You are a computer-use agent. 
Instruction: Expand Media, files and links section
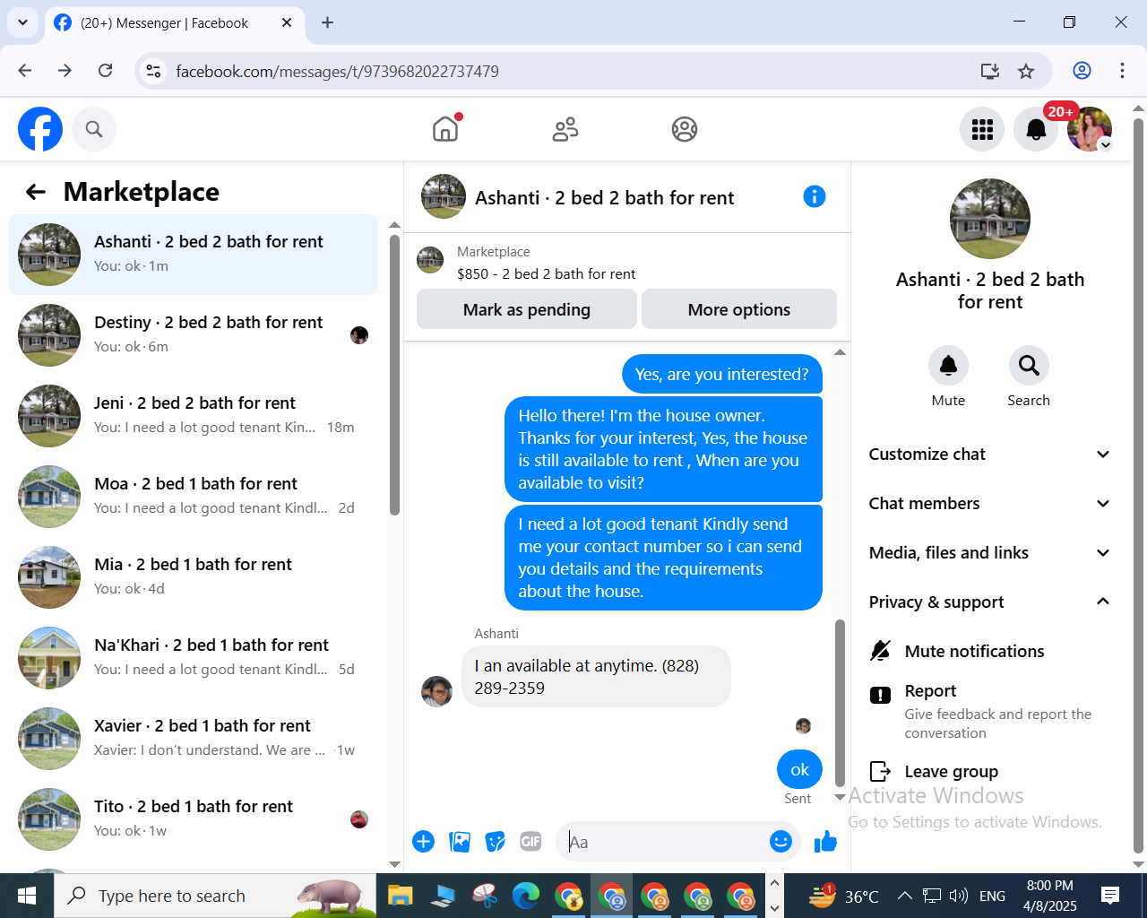[x=990, y=552]
